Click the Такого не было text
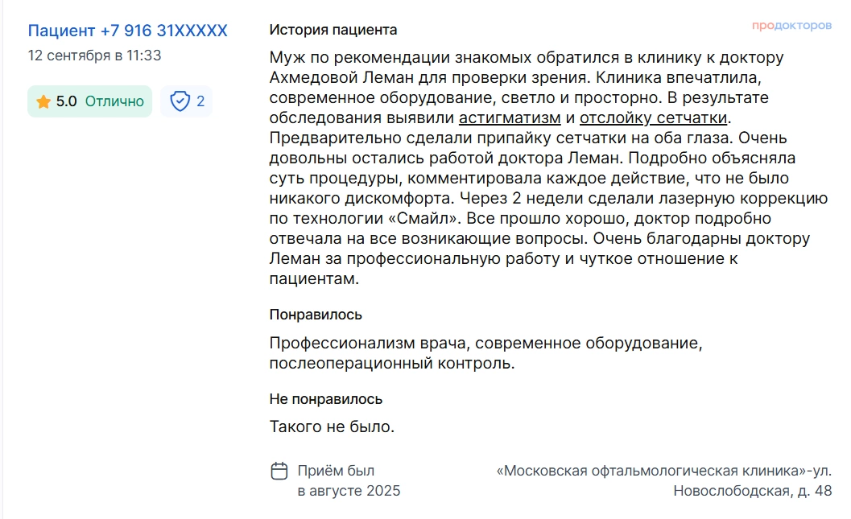This screenshot has height=519, width=851. coord(332,426)
